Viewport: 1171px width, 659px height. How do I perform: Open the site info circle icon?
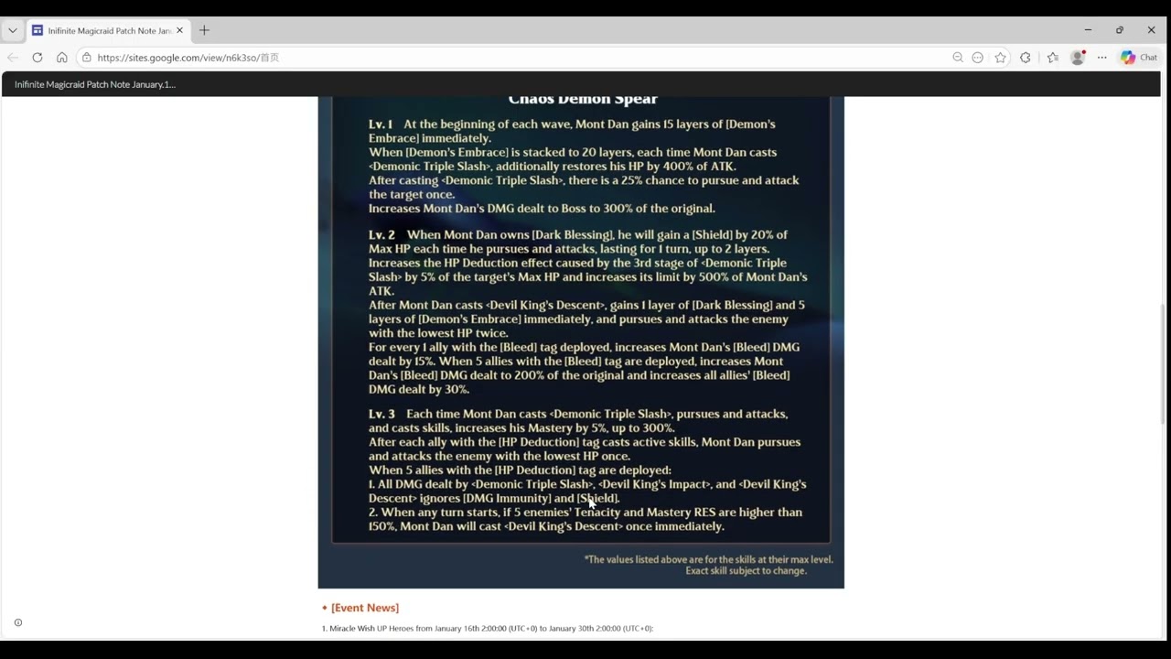18,622
